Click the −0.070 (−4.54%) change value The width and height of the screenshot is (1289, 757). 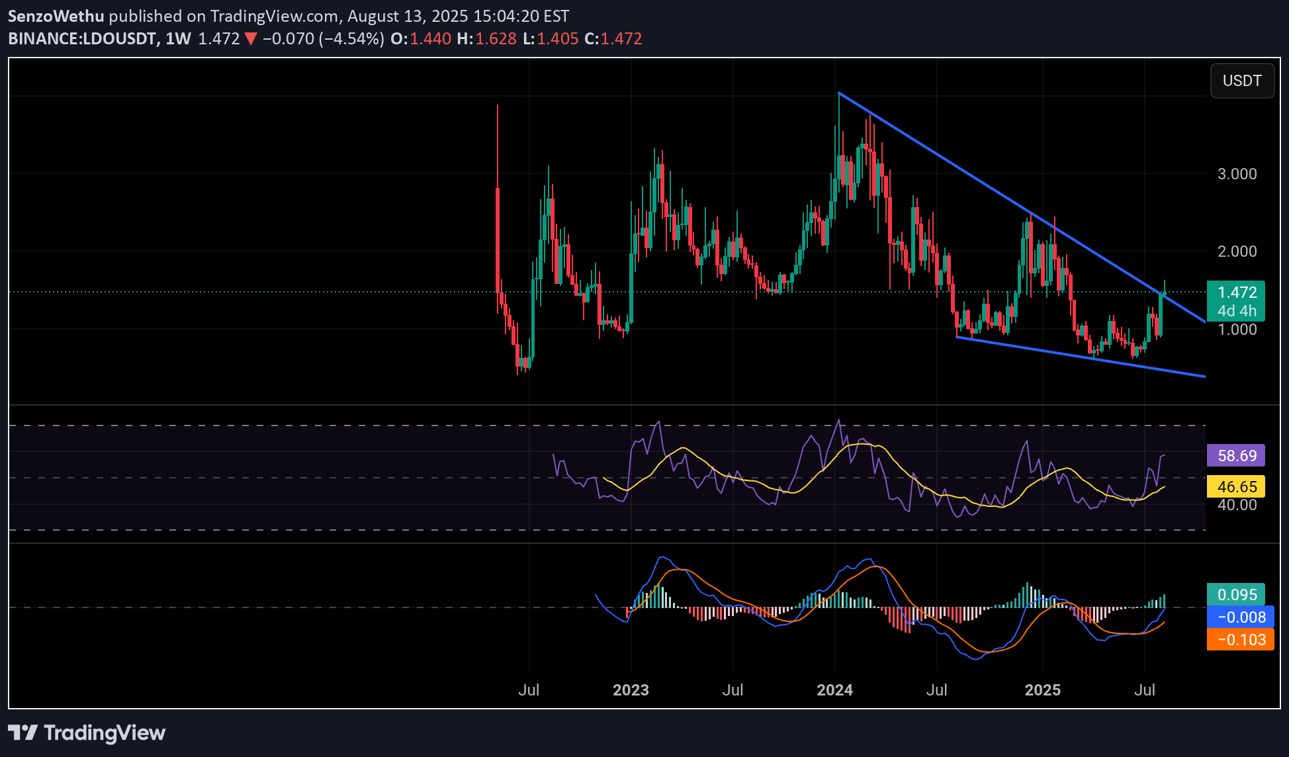tap(323, 38)
